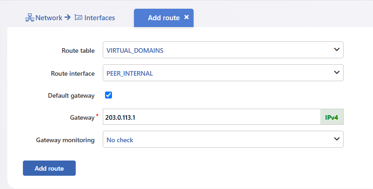Open the Interfaces breadcrumb link
Screen dimensions: 373x189
100,18
